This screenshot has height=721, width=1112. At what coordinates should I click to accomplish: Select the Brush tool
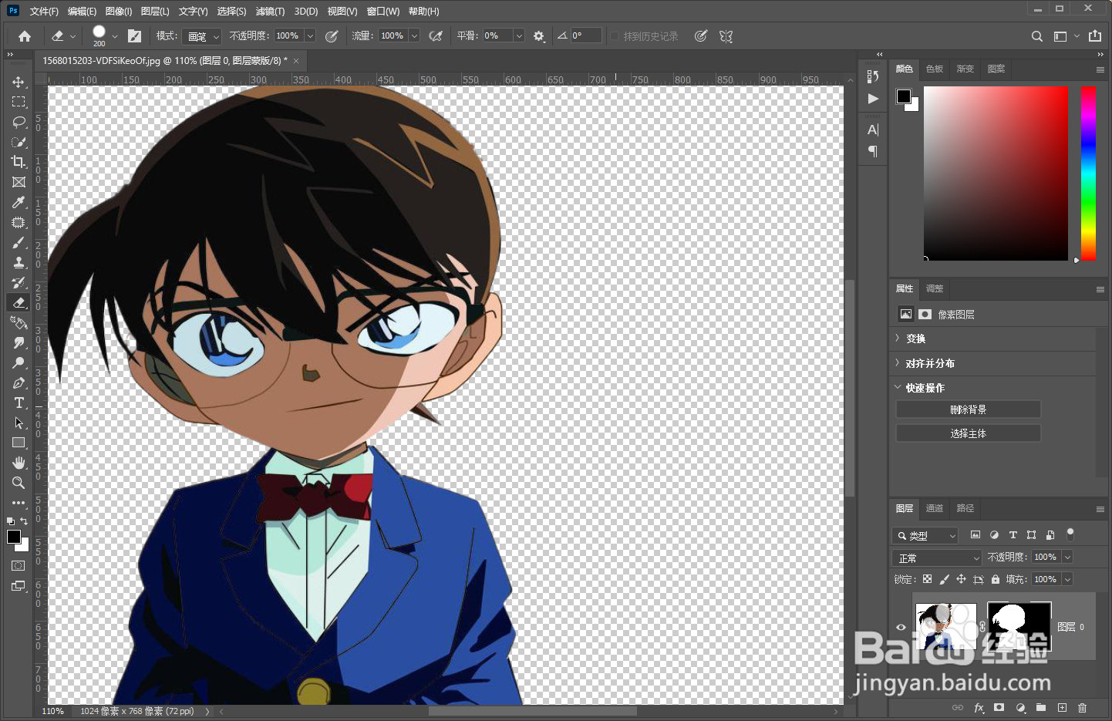19,242
